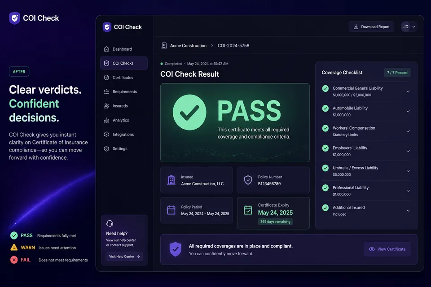Click the Coverage Checklist title
The height and width of the screenshot is (287, 431).
coord(342,73)
